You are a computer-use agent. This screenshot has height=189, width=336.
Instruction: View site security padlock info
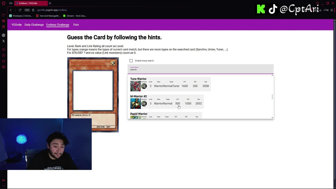coord(33,10)
